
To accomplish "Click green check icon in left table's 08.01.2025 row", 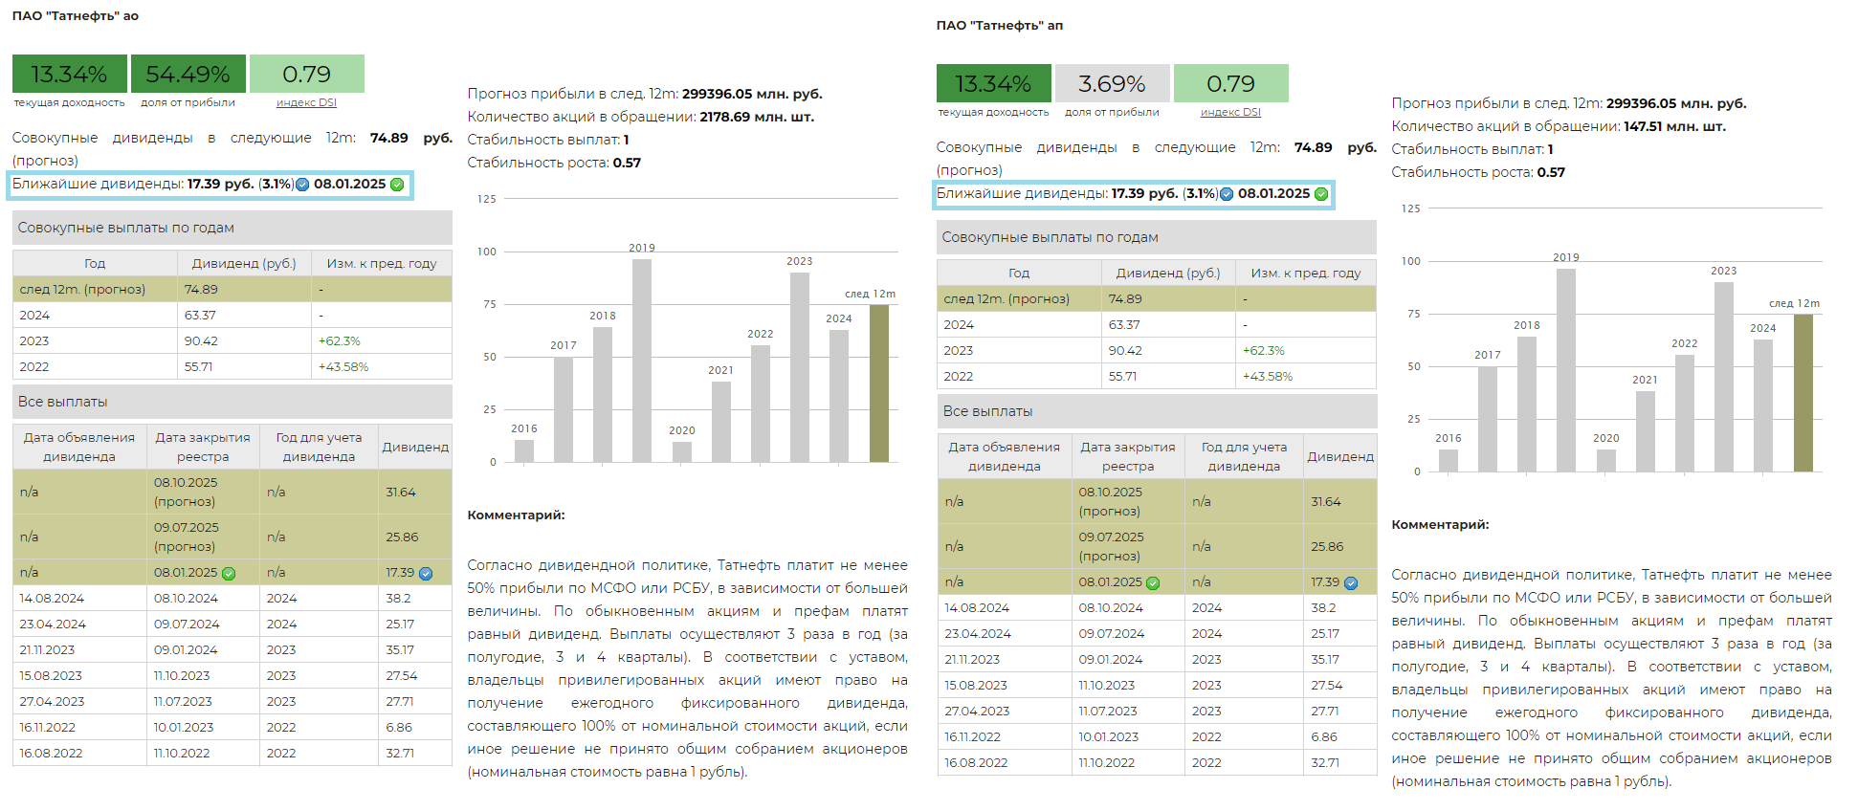I will click(x=229, y=574).
